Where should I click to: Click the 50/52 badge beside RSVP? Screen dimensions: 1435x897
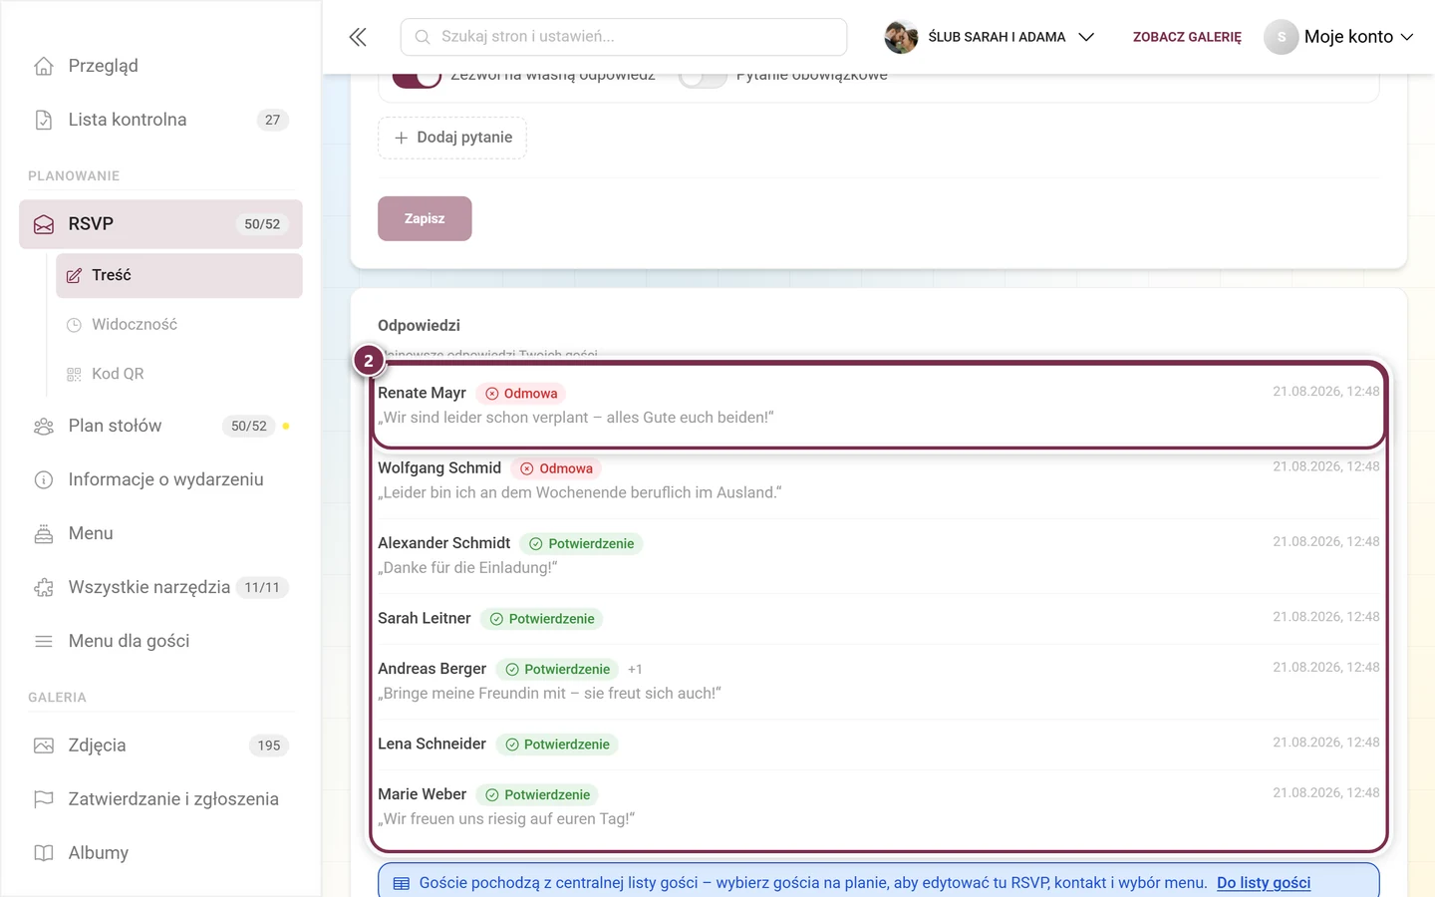pyautogui.click(x=262, y=224)
